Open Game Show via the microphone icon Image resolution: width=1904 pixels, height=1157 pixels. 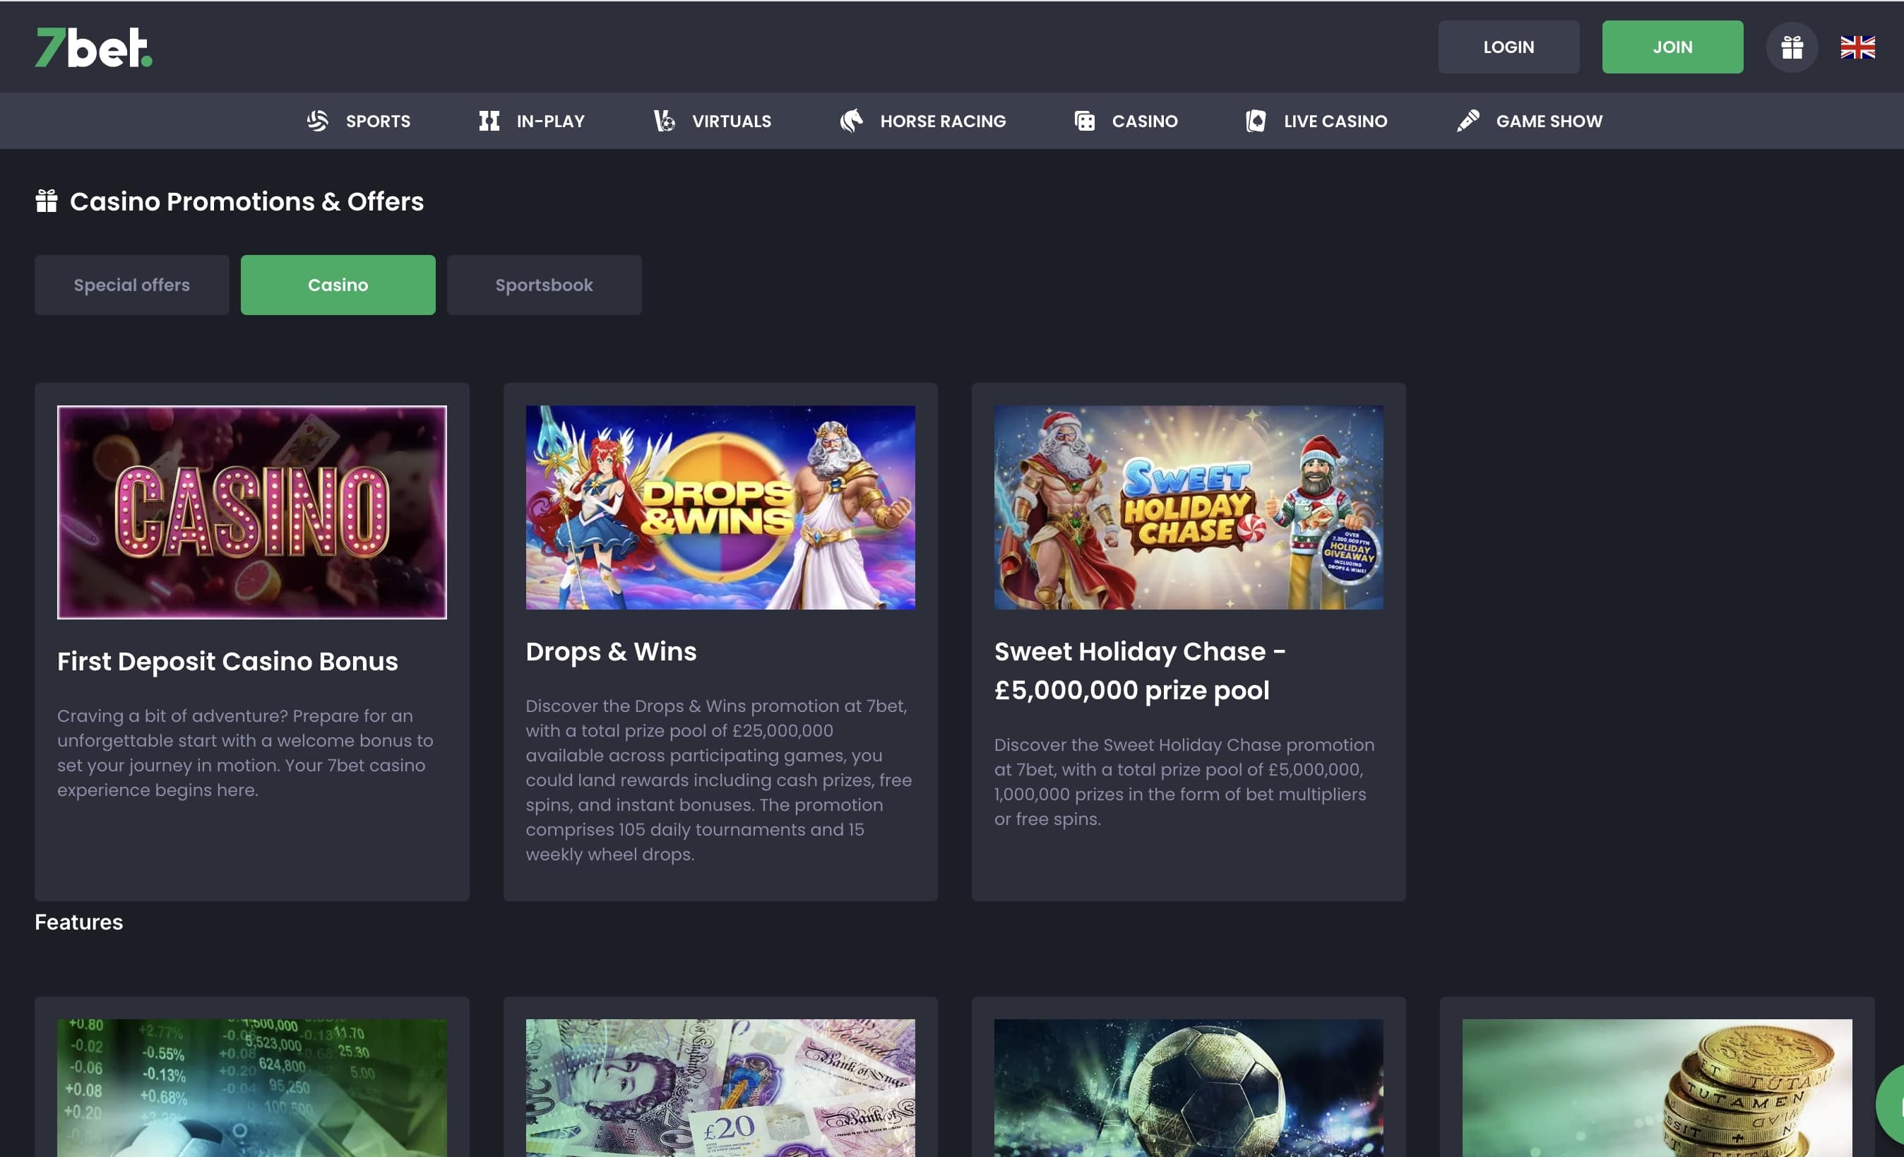click(x=1467, y=121)
